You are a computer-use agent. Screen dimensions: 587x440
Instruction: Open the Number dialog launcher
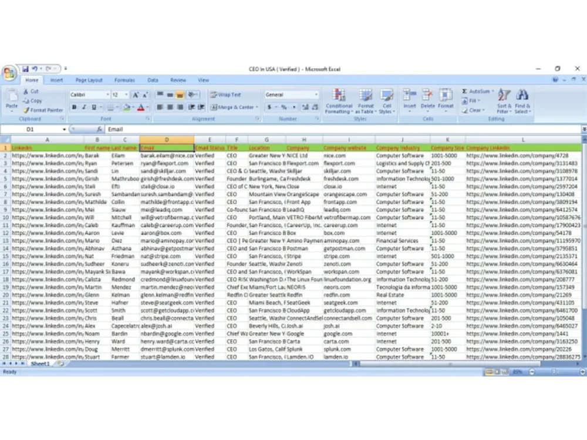point(317,119)
